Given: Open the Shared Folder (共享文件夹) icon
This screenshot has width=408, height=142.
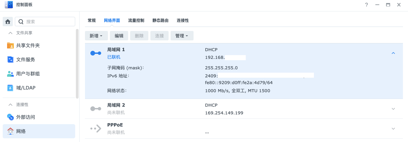Looking at the screenshot, I should pyautogui.click(x=10, y=45).
